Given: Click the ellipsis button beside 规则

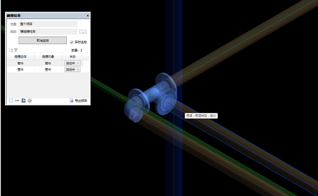Looking at the screenshot, I should [83, 32].
